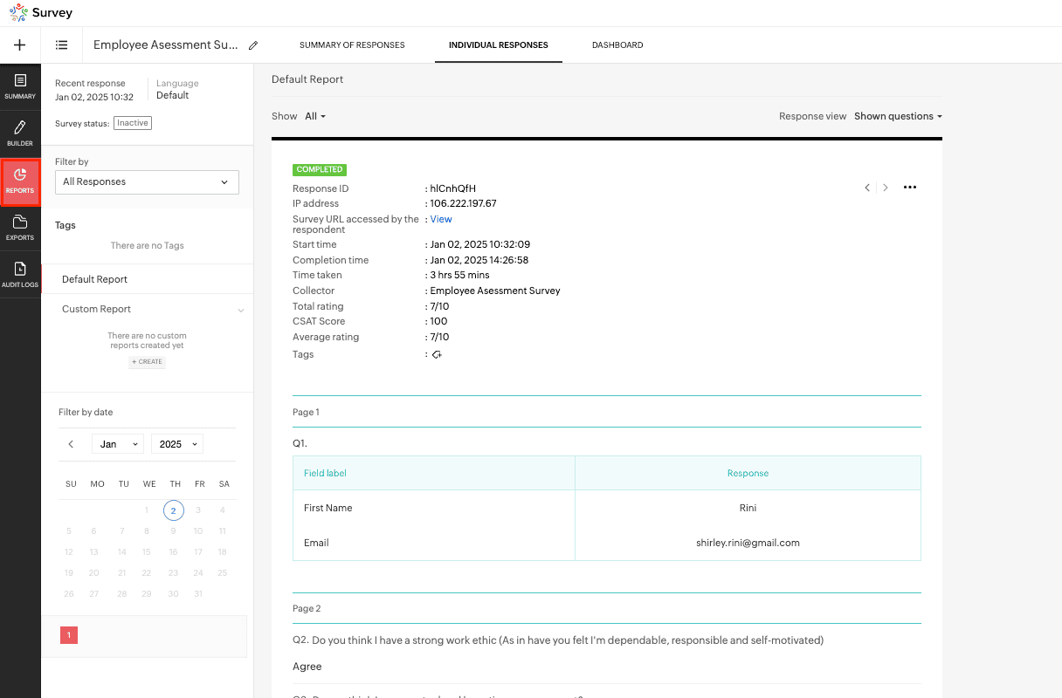Open the Exports sidebar icon
Image resolution: width=1062 pixels, height=698 pixels.
(x=20, y=228)
